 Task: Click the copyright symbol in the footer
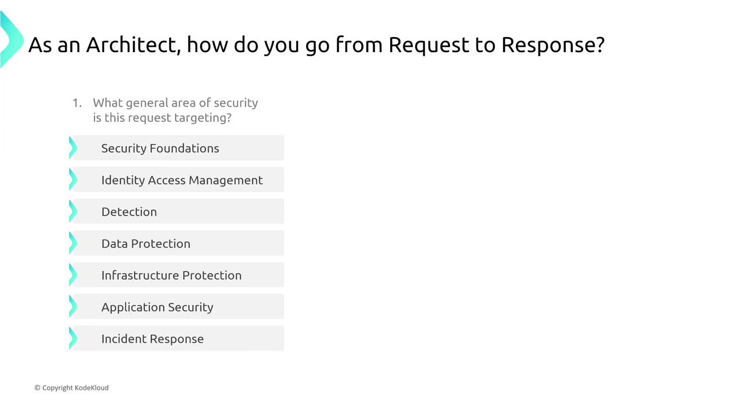tap(37, 388)
